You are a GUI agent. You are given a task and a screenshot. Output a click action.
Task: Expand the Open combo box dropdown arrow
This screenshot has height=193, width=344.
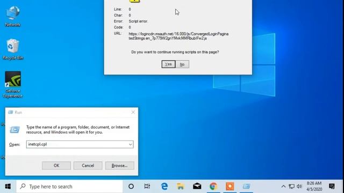coord(130,144)
